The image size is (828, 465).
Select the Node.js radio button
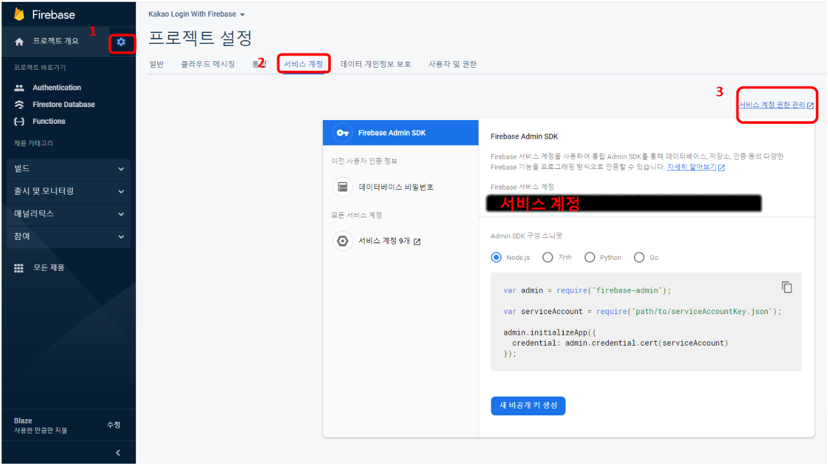496,257
